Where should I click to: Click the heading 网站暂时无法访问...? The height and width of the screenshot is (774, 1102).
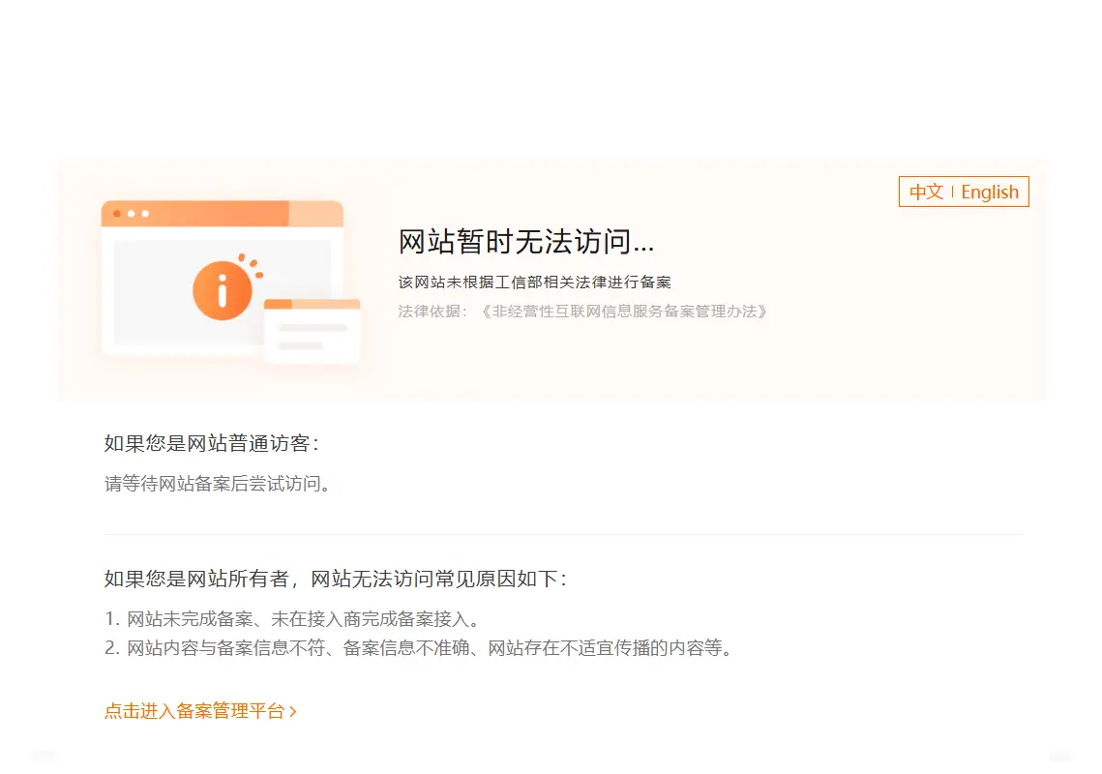pos(525,241)
